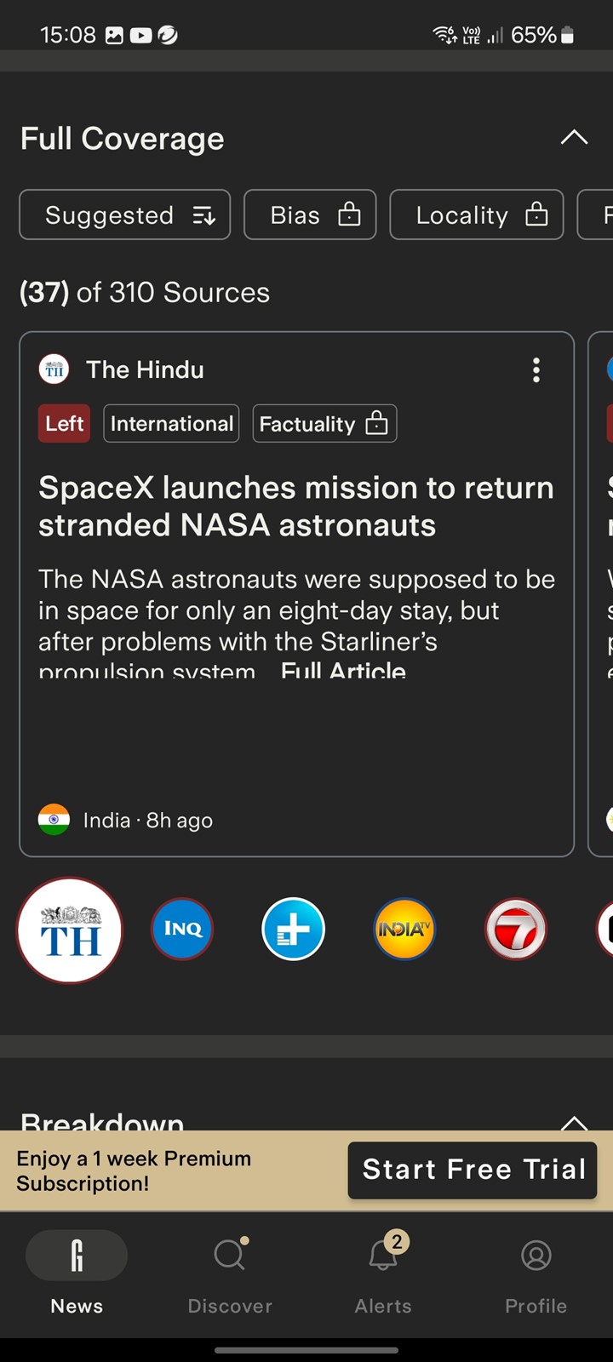Open the Alerts tab
The width and height of the screenshot is (613, 1362).
point(383,1274)
